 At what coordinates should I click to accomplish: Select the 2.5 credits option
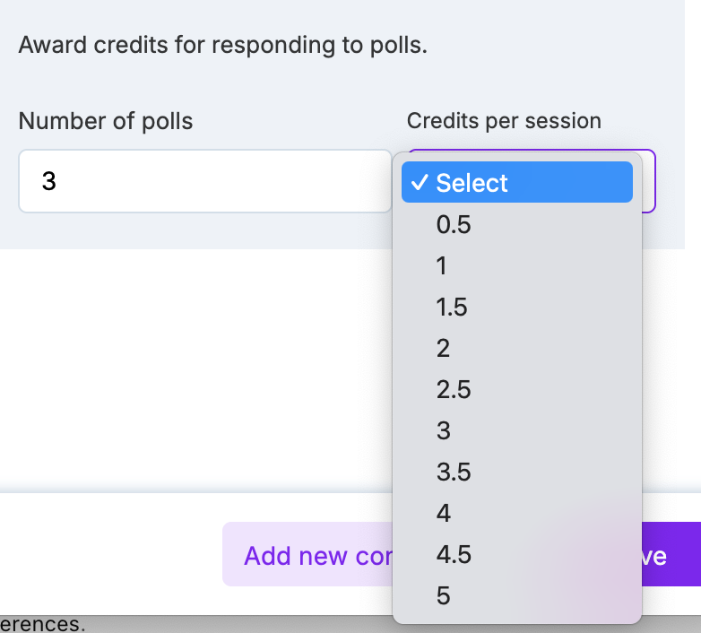coord(454,389)
